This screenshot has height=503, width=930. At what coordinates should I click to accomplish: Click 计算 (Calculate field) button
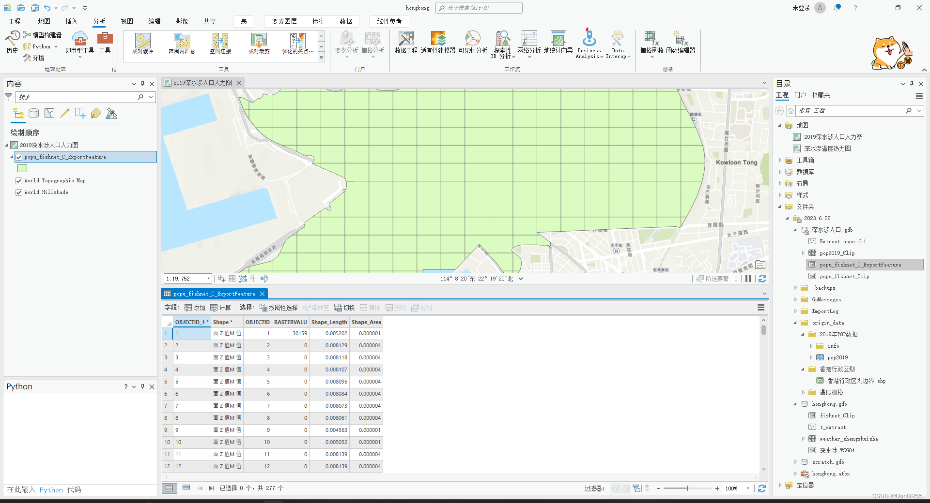click(x=220, y=308)
